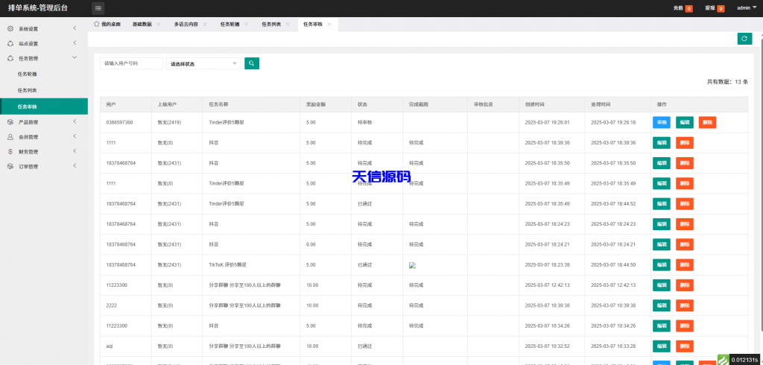Click the dollar icon beside 财务管理
Image resolution: width=763 pixels, height=365 pixels.
pyautogui.click(x=10, y=151)
